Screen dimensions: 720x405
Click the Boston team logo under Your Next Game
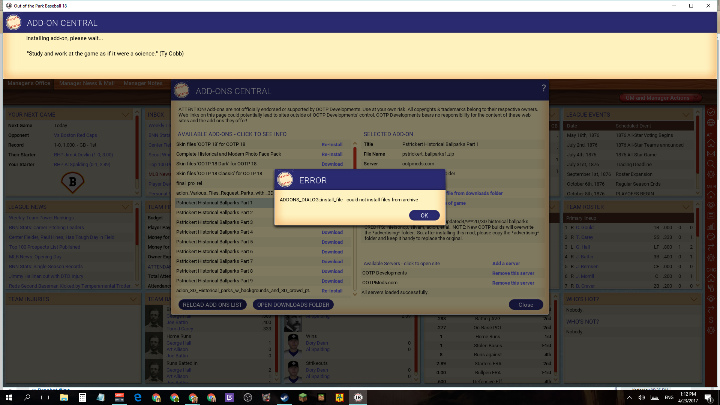72,182
